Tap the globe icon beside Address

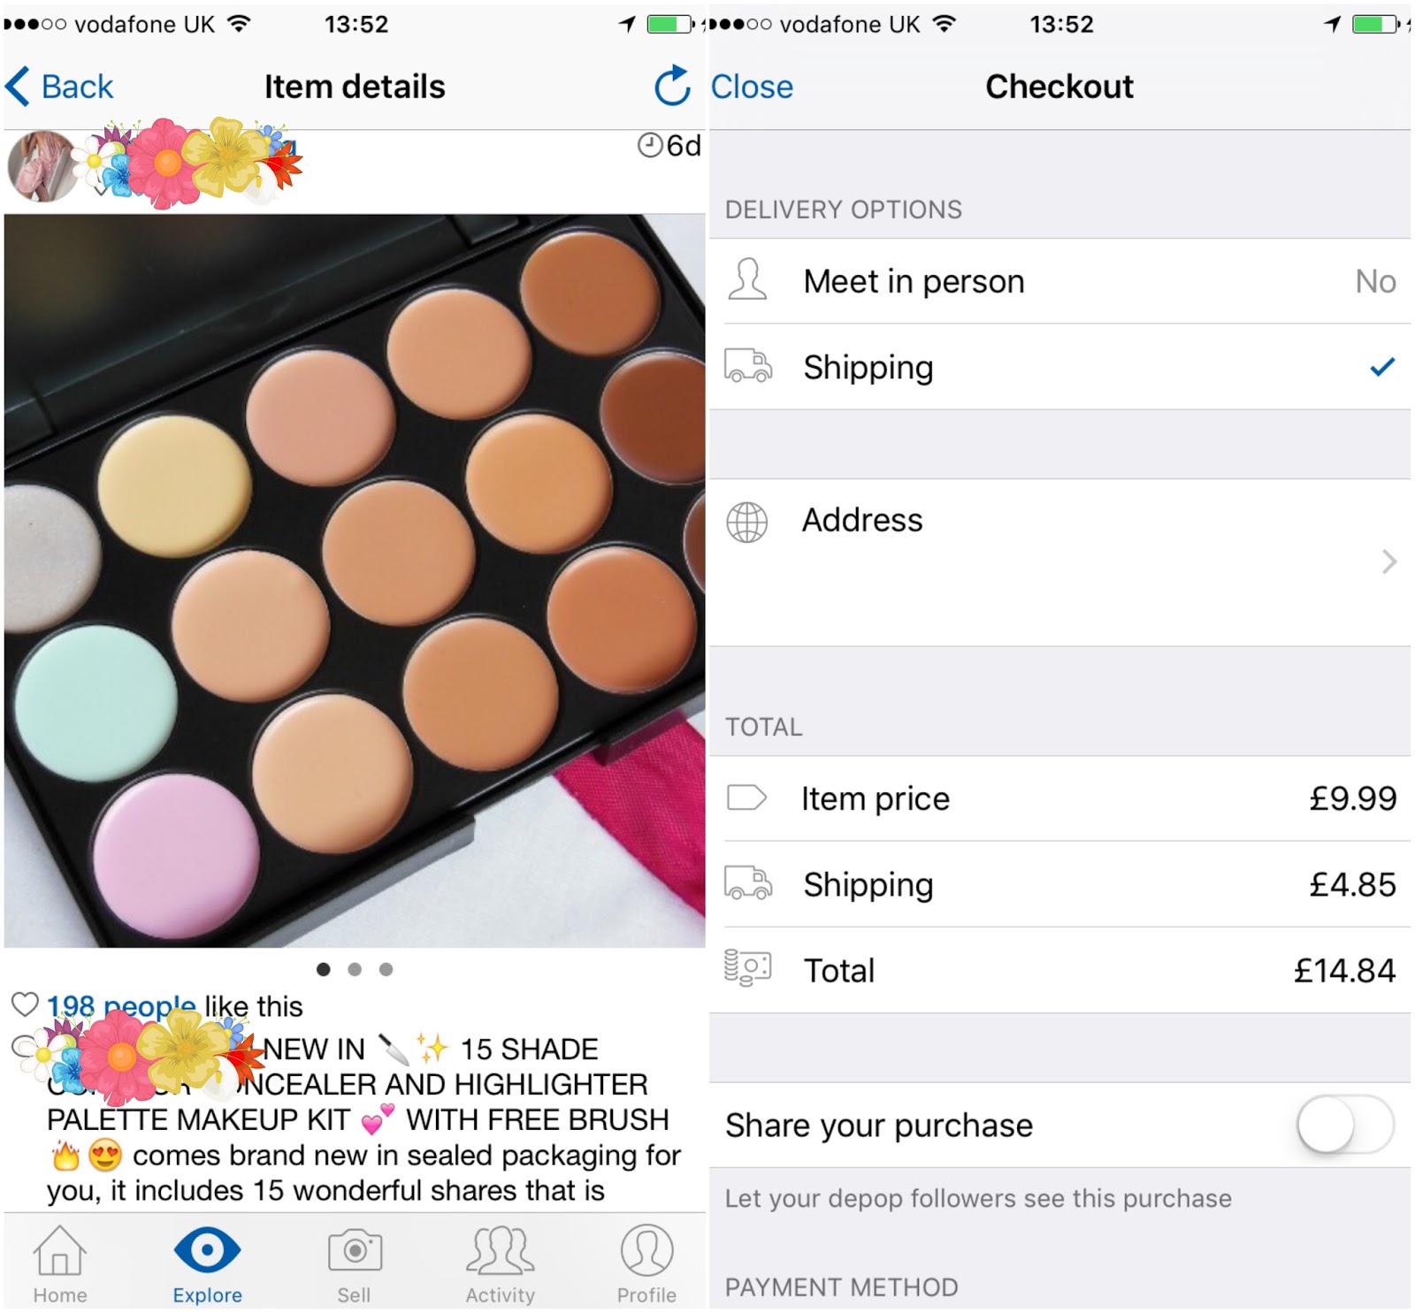click(747, 522)
